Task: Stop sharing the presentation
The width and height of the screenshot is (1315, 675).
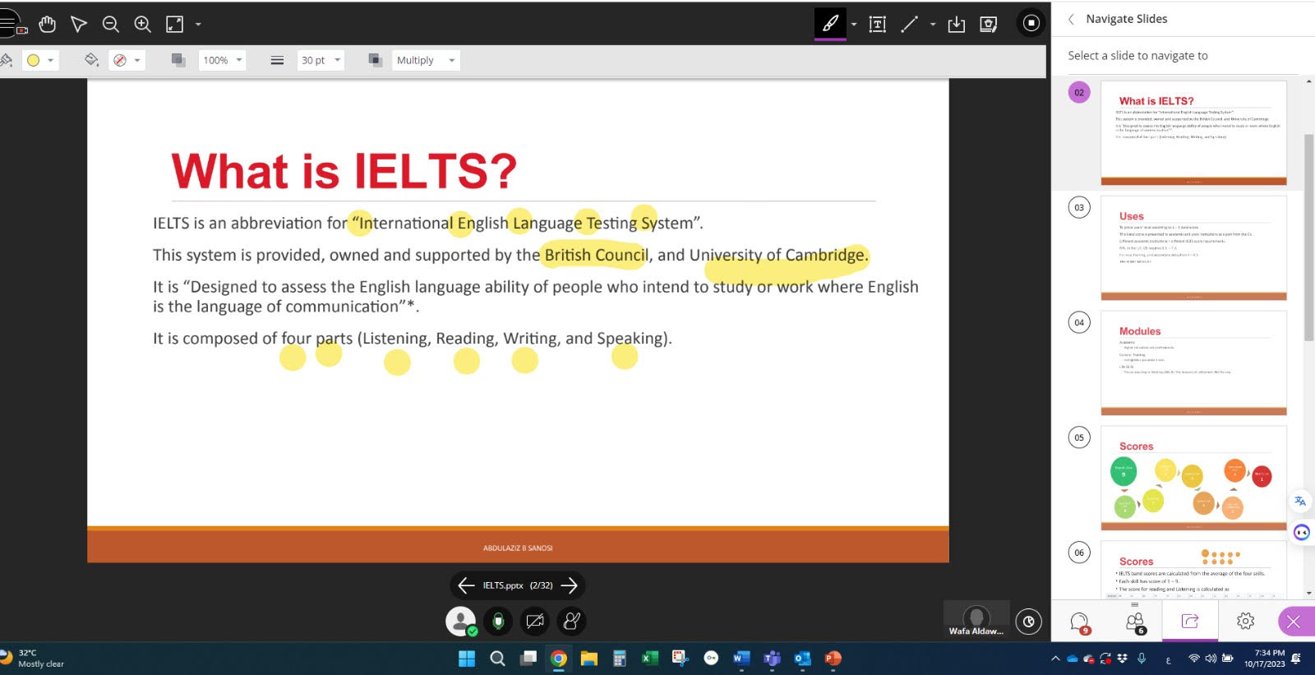Action: click(x=1031, y=23)
